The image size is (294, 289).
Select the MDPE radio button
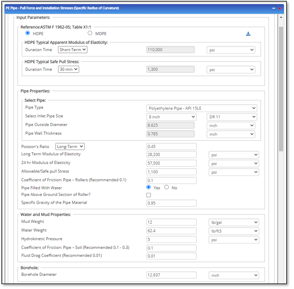(89, 34)
